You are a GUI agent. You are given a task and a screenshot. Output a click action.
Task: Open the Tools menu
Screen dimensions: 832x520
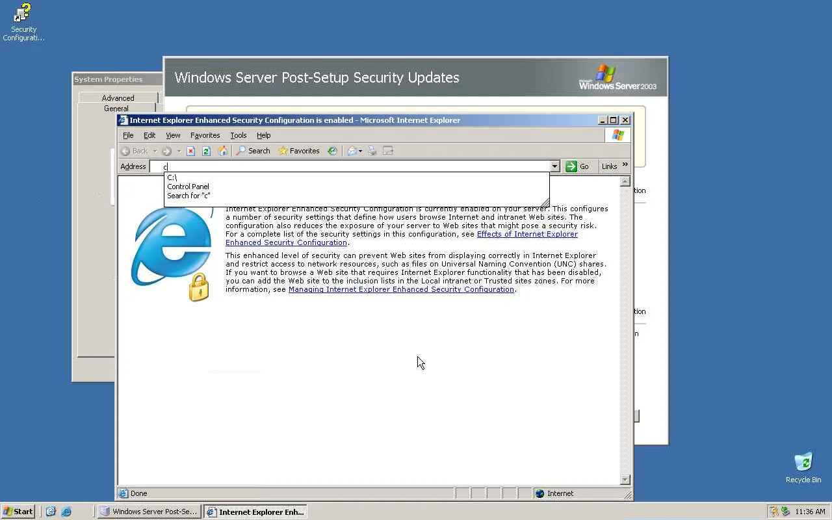tap(239, 135)
